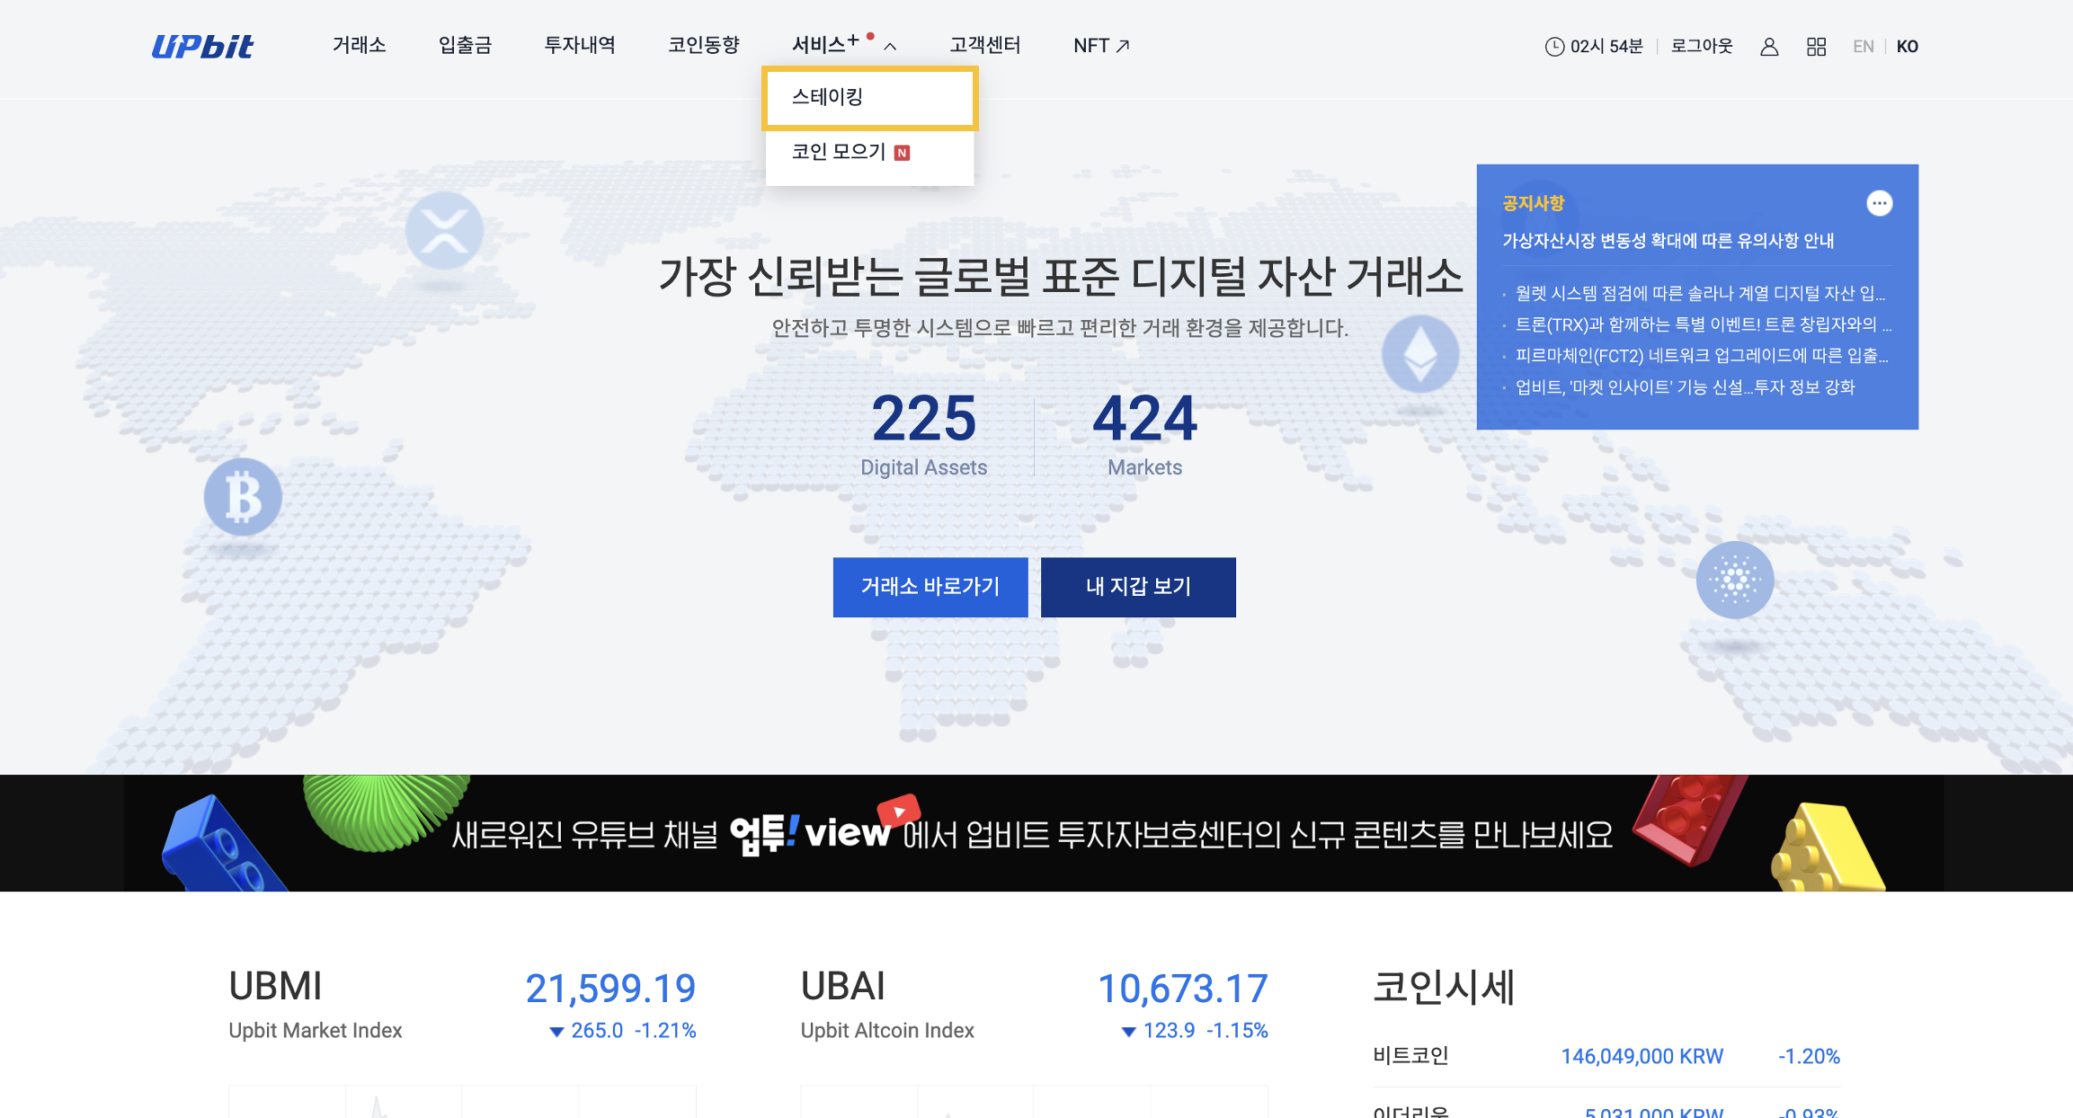
Task: Open notice 가상자산시장 변동성 확대에 따른 유의사항 안내
Action: click(1668, 241)
